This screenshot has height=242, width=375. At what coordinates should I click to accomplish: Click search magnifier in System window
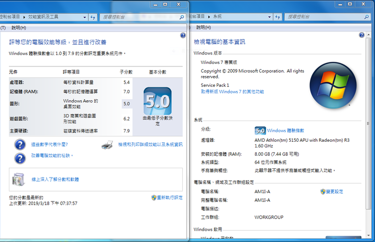pos(366,17)
